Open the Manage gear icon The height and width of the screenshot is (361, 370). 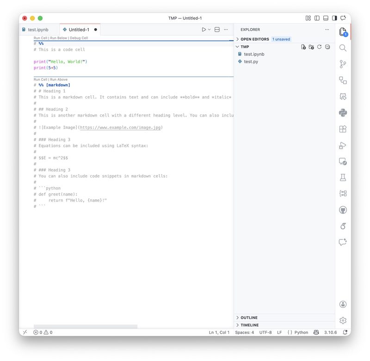[x=343, y=320]
